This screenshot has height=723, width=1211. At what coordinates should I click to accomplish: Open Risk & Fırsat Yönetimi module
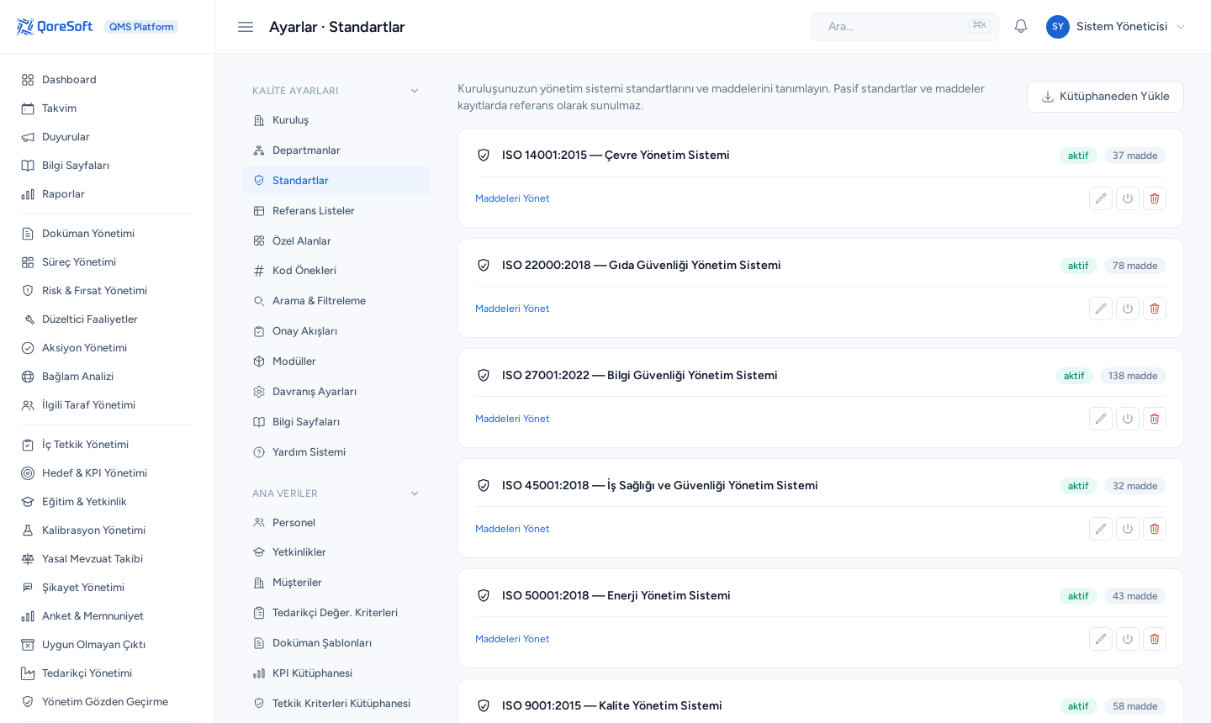click(x=108, y=291)
